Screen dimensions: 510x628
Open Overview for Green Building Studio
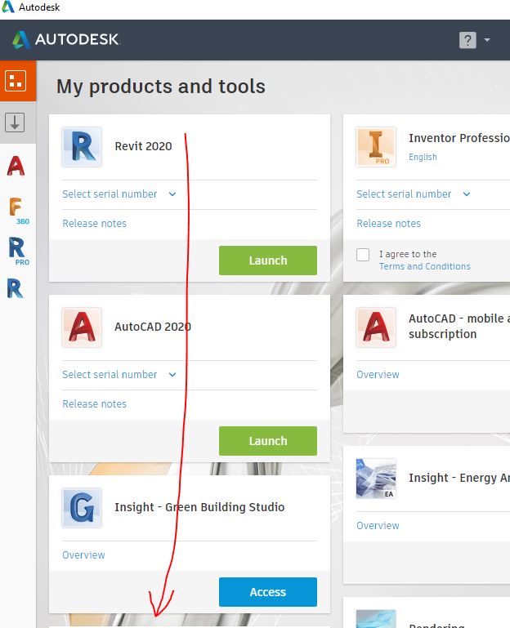(x=83, y=555)
